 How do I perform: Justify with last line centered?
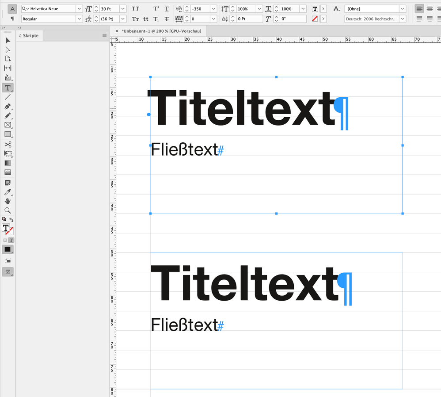(x=430, y=19)
